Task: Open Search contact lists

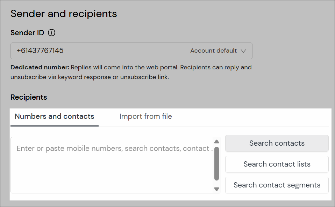Action: tap(277, 164)
